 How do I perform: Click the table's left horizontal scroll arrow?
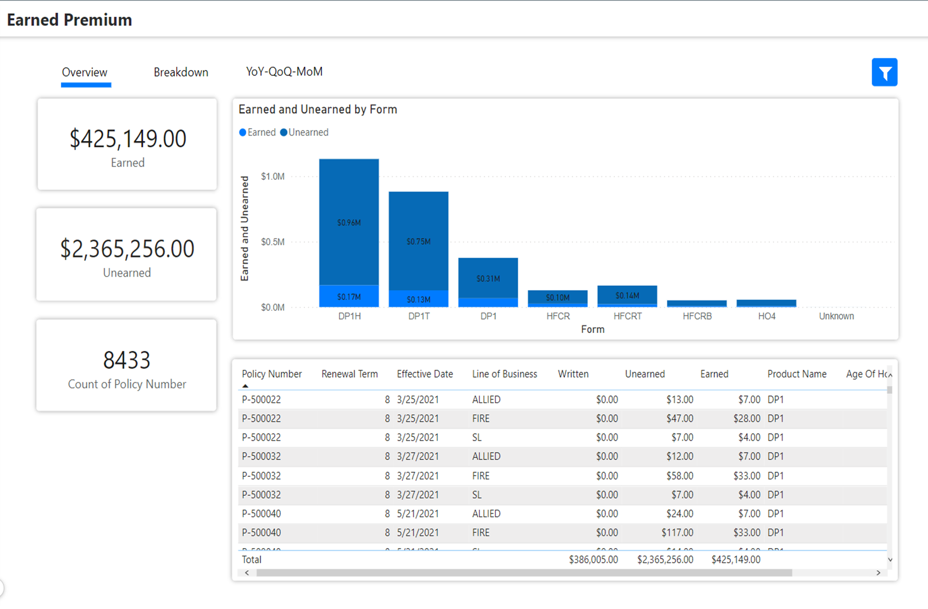(x=247, y=572)
